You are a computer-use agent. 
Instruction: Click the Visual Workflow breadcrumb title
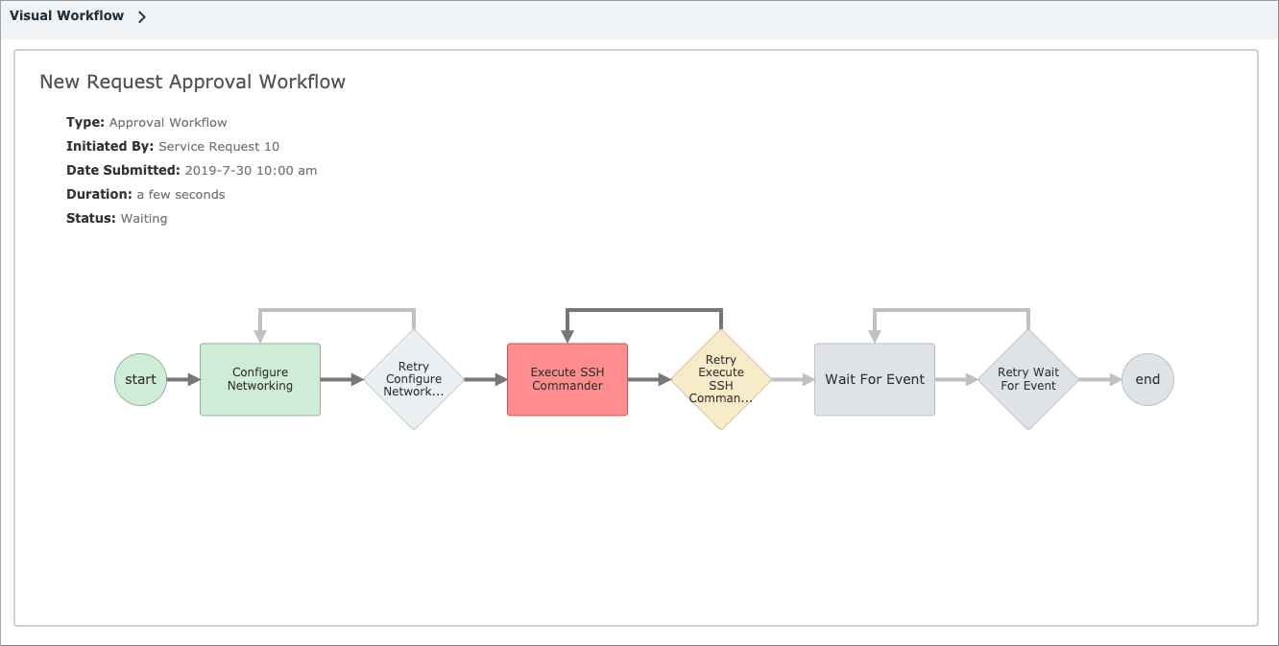66,15
